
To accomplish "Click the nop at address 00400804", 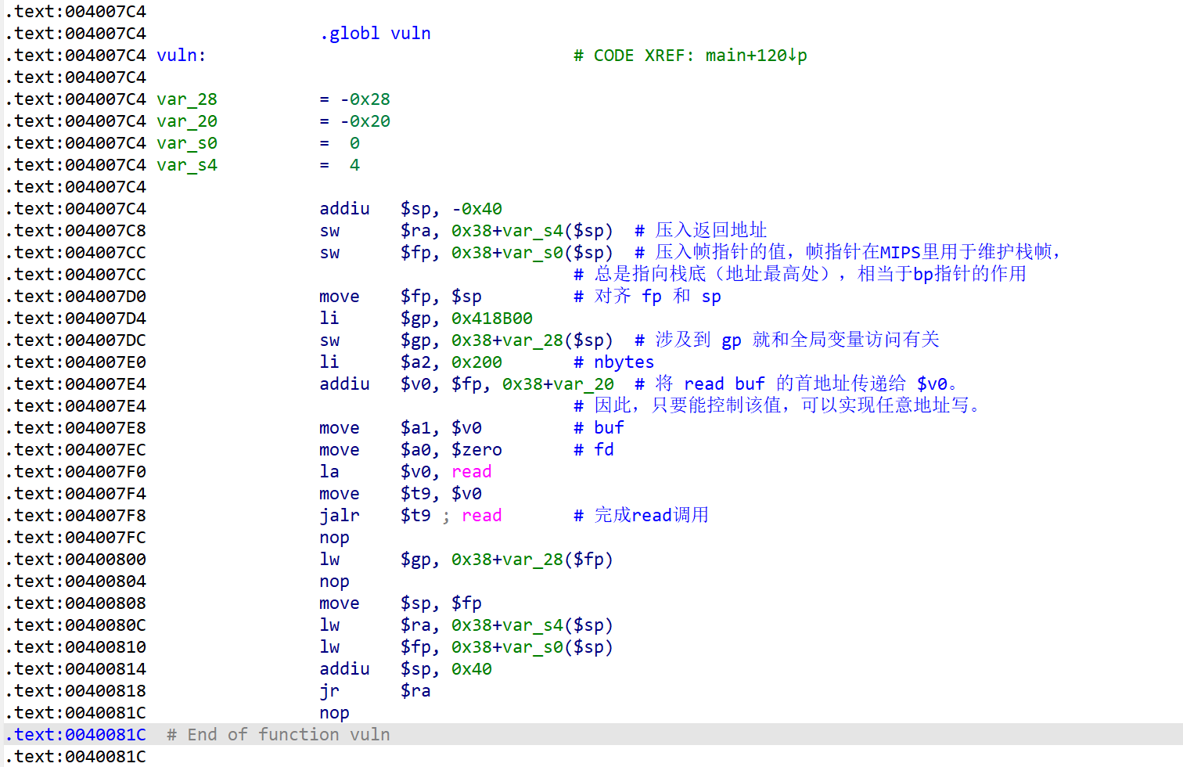I will pos(334,582).
